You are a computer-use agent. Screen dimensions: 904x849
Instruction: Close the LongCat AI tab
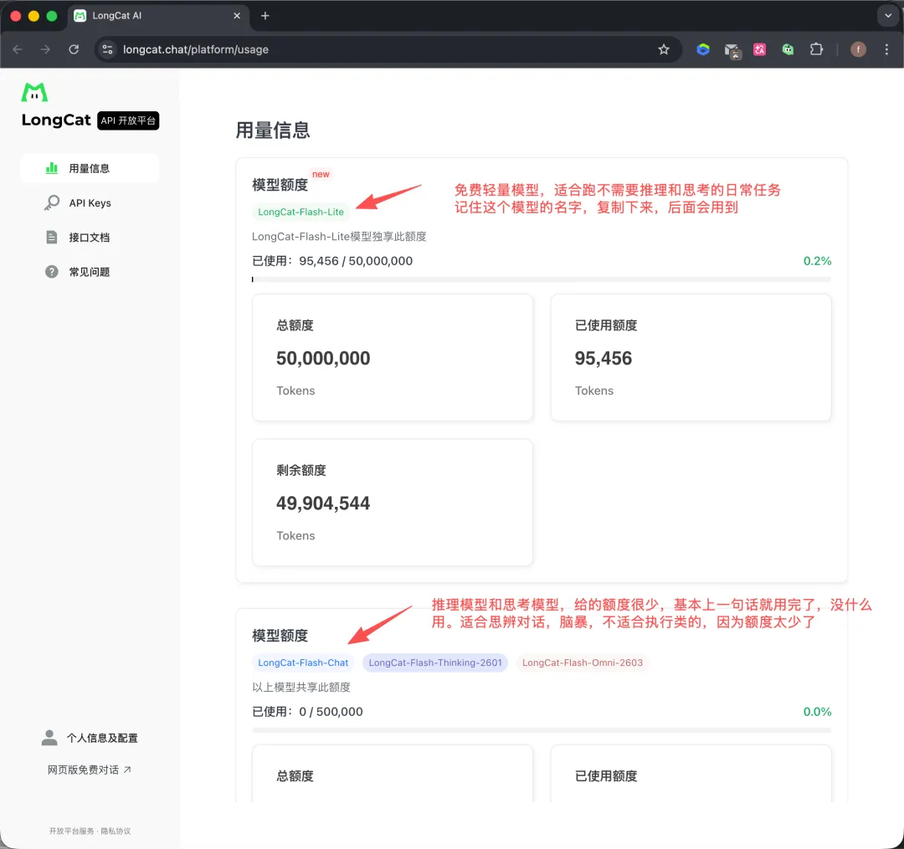coord(236,16)
